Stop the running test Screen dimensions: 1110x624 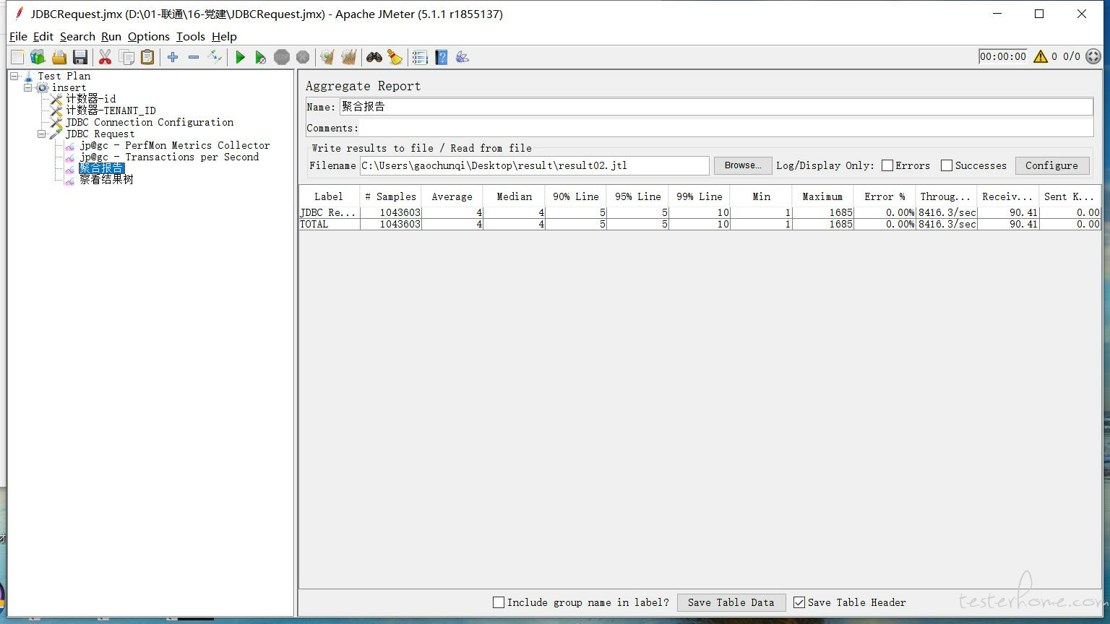click(282, 57)
